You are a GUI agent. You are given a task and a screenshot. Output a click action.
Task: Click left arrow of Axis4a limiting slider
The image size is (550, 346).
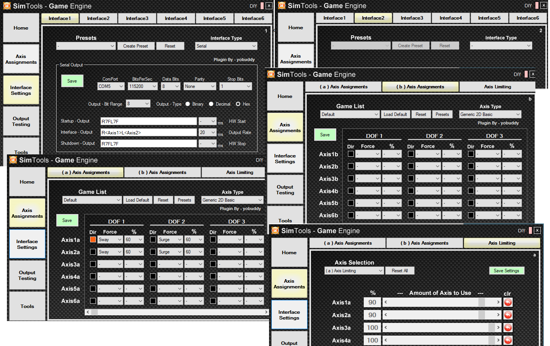tap(386, 340)
